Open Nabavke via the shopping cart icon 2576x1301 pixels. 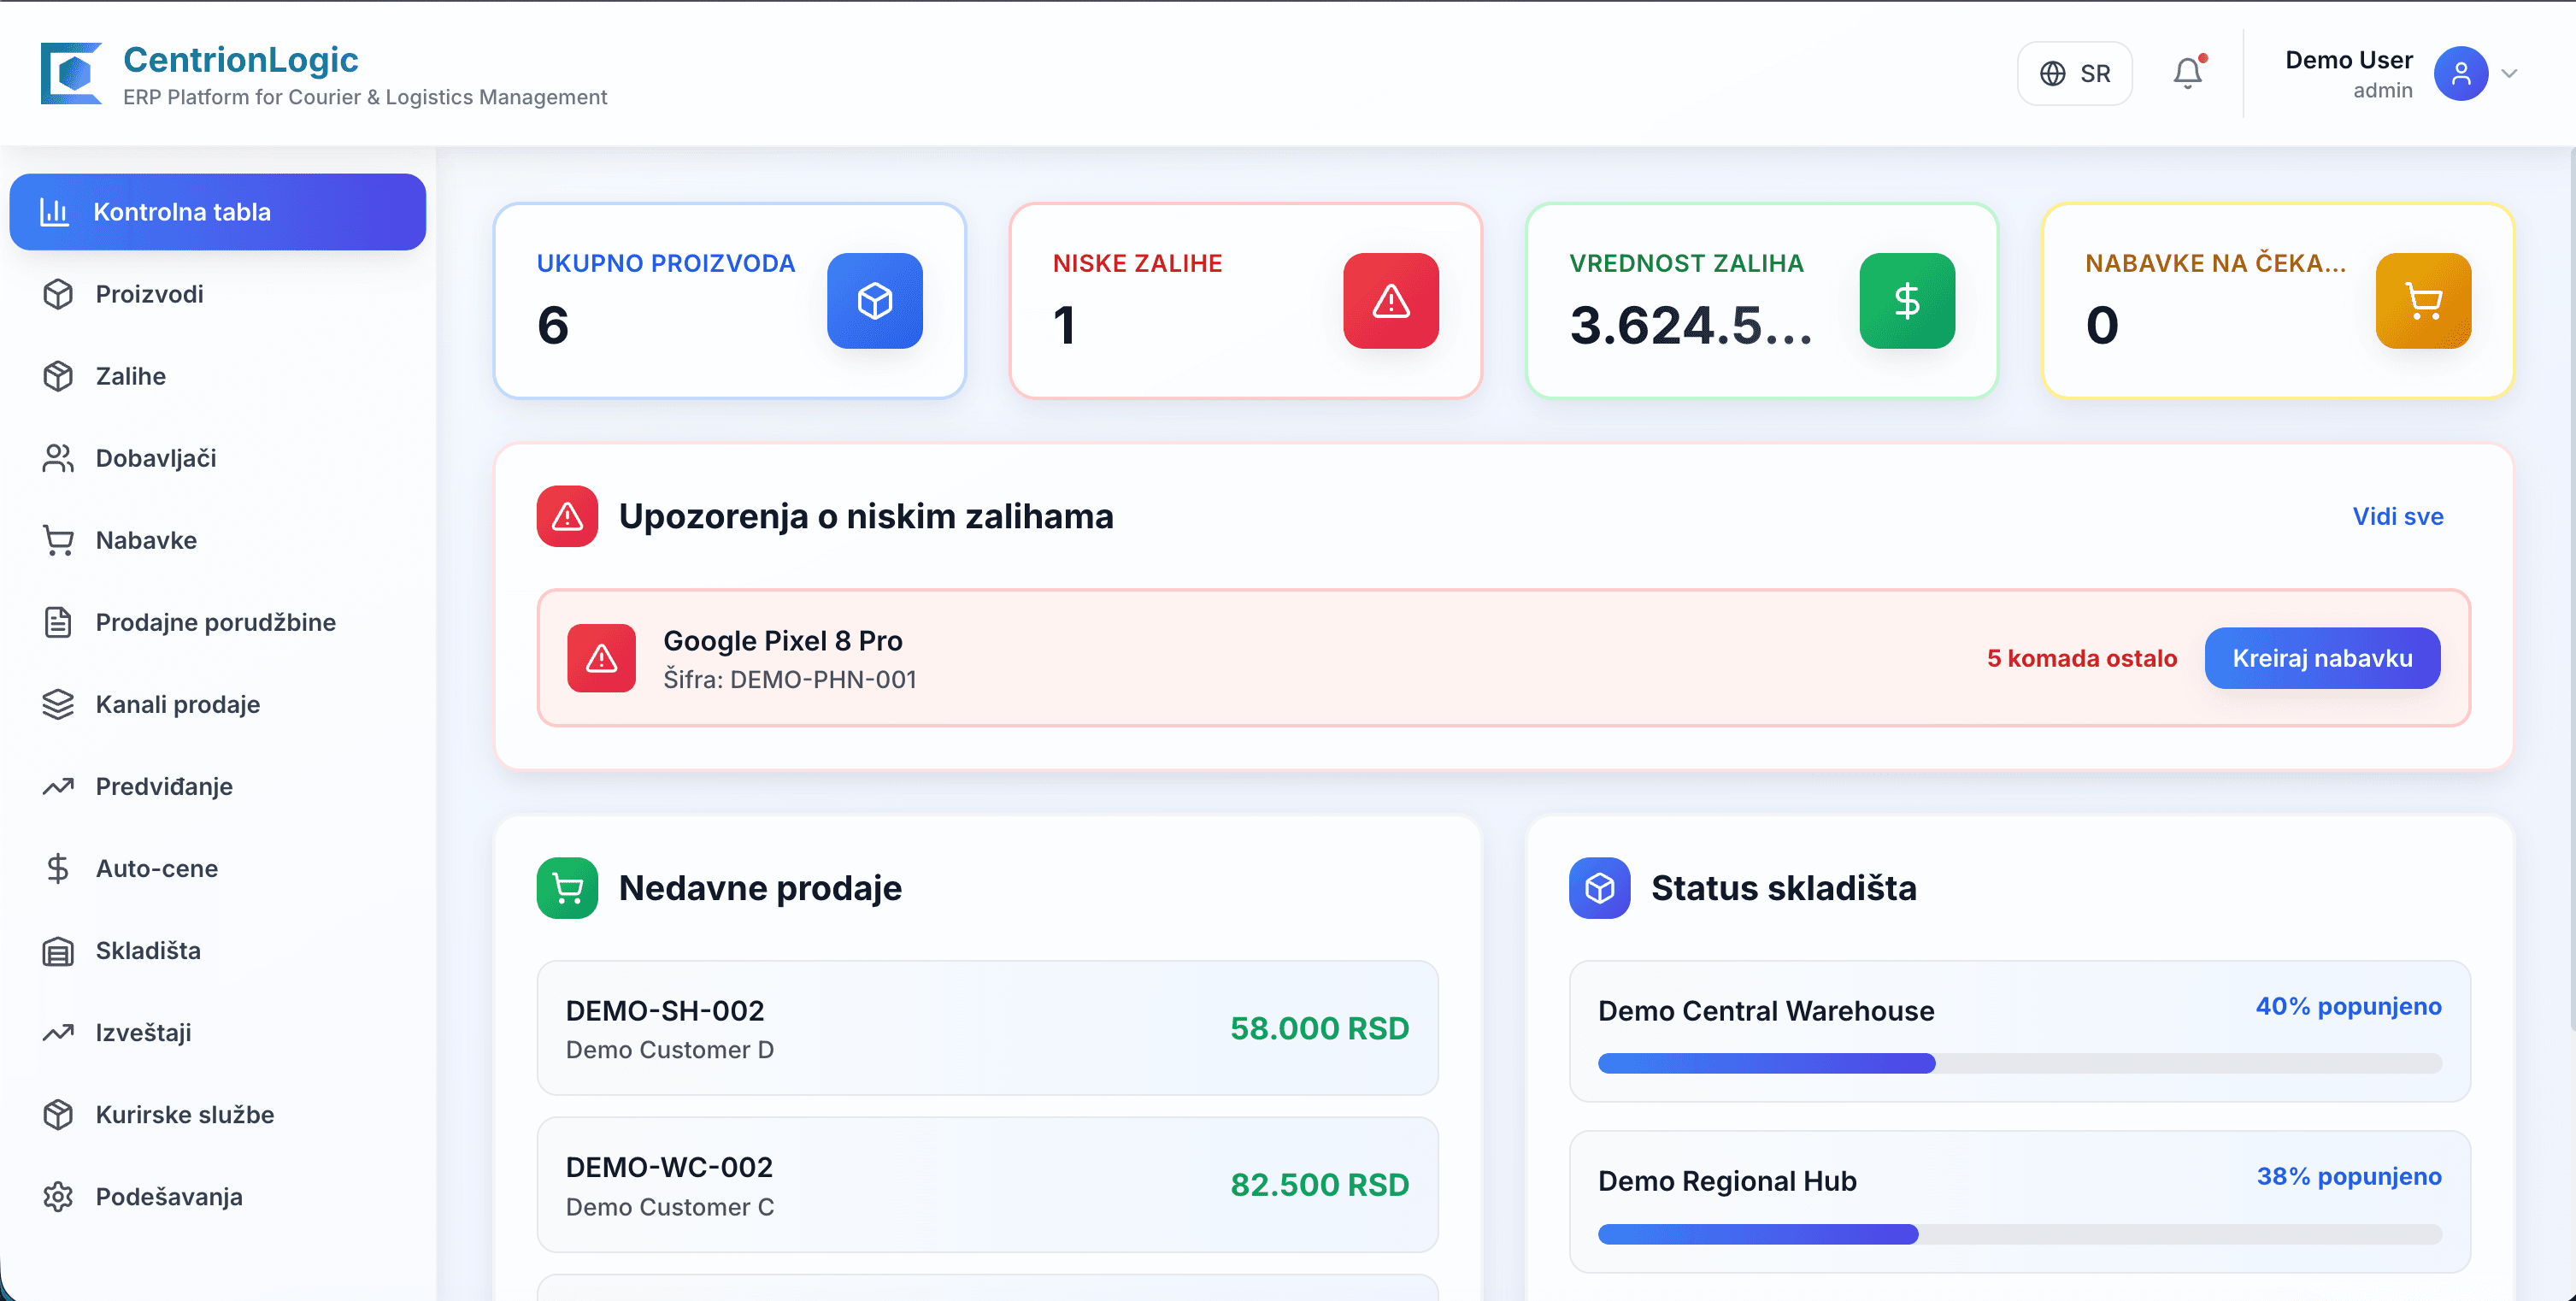click(57, 540)
